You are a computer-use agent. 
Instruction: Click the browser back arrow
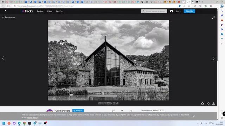pyautogui.click(x=3, y=6)
